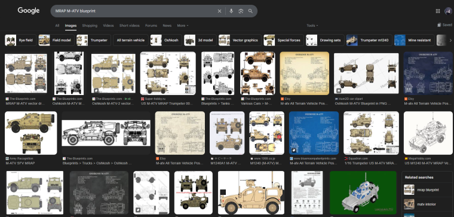Open blue Oshkosh M-ATV blueprint poster thumbnail
This screenshot has width=454, height=217.
pyautogui.click(x=314, y=133)
